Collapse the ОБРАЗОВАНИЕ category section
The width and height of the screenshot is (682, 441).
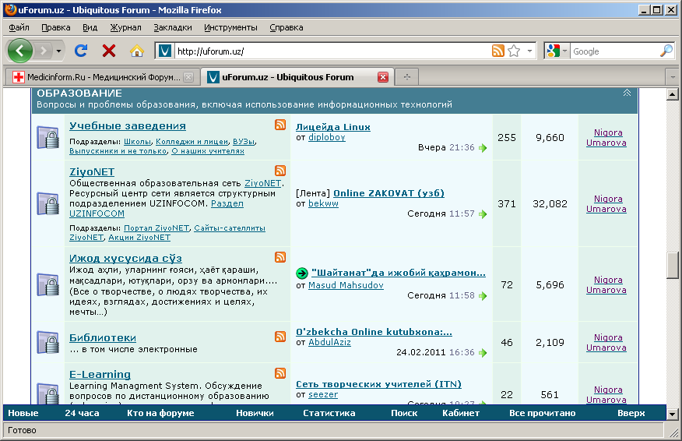coord(627,93)
